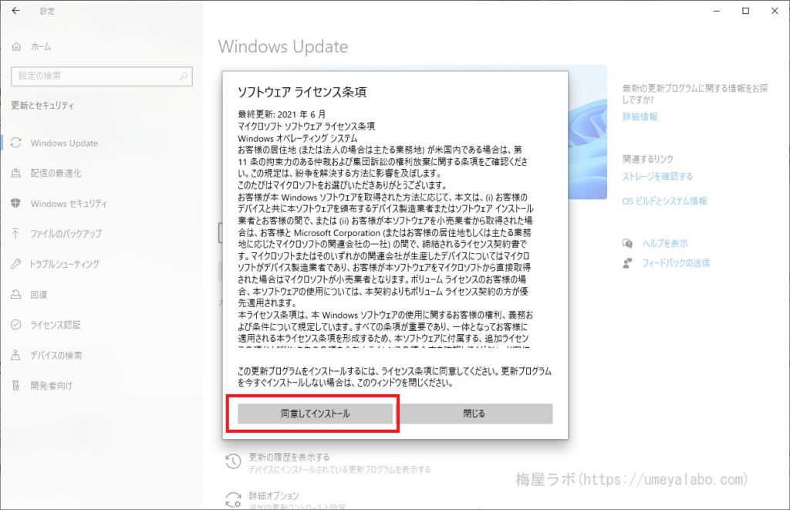This screenshot has height=510, width=790.
Task: Click the 回復 recovery icon
Action: pyautogui.click(x=16, y=294)
